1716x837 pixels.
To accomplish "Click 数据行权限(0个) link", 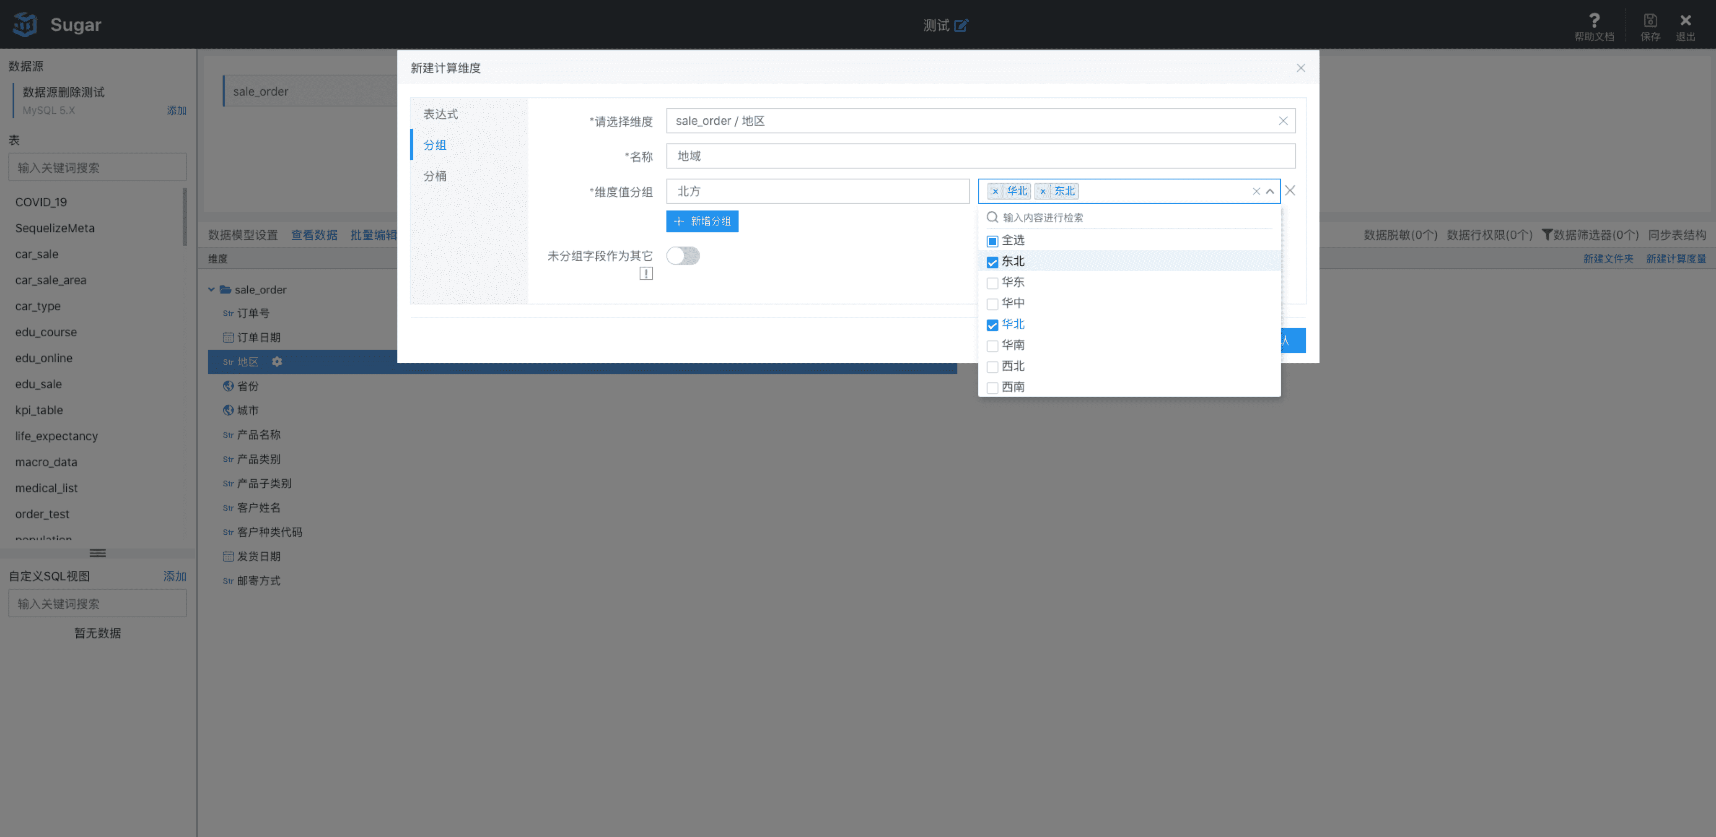I will 1489,234.
